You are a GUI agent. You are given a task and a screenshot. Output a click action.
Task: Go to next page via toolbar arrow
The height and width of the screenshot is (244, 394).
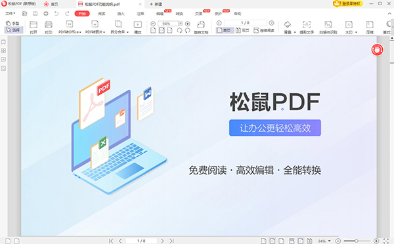271,23
